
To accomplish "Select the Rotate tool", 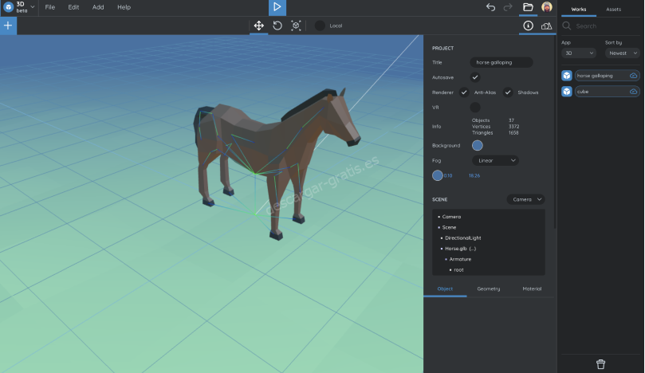I will tap(277, 26).
